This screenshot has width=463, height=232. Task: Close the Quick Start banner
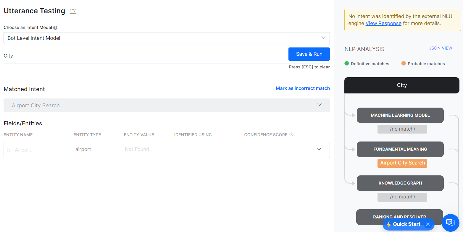point(428,224)
